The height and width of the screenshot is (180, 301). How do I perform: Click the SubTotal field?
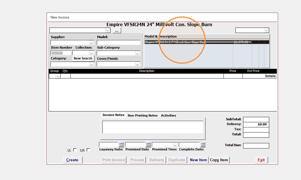[x=256, y=119]
